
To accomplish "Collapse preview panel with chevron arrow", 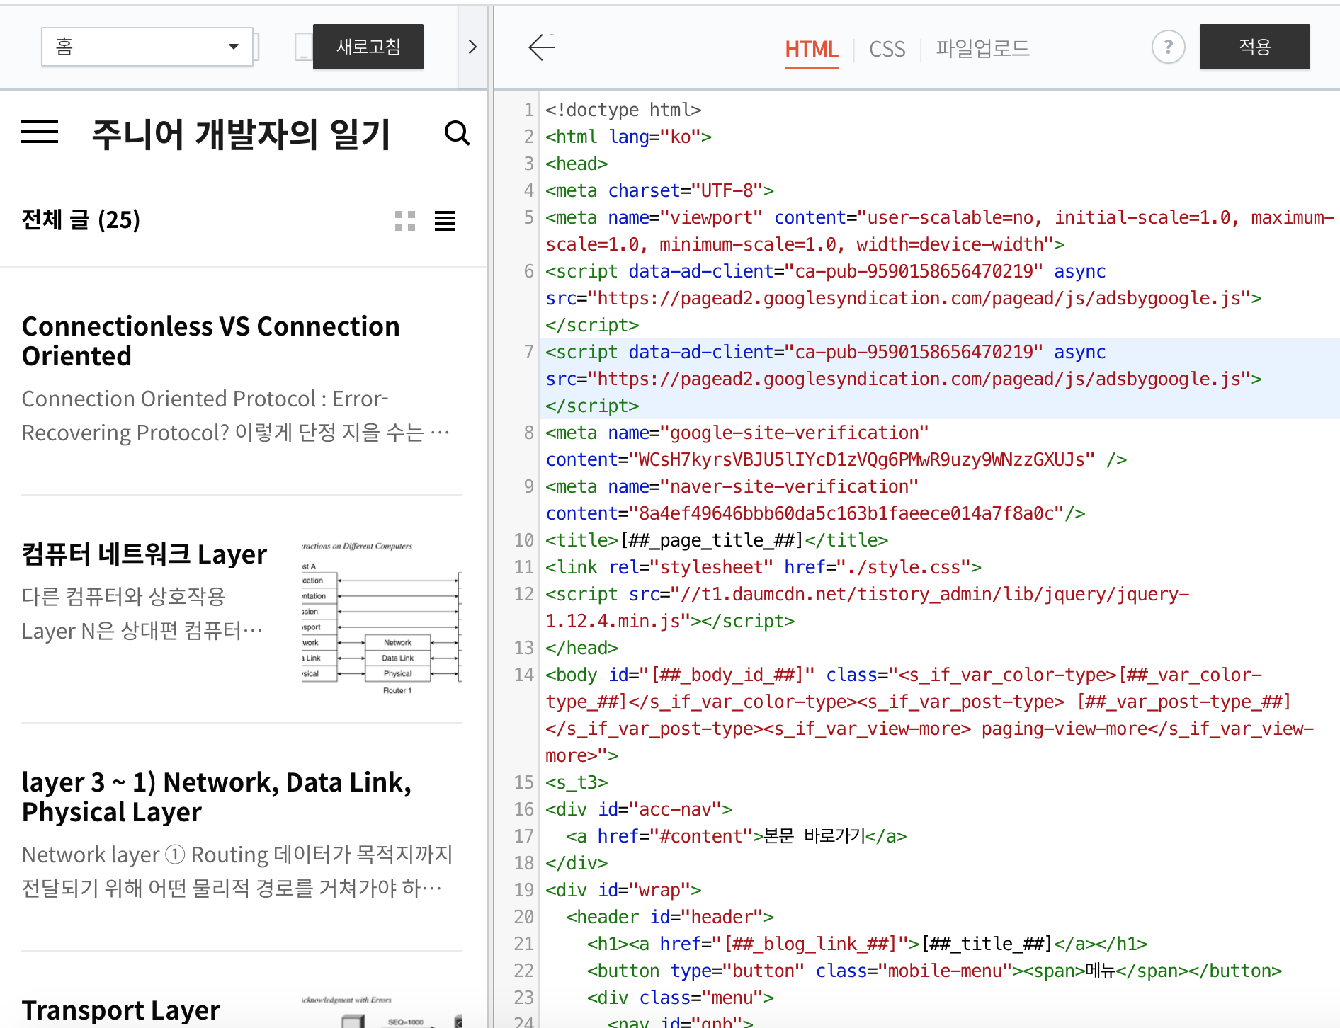I will click(x=472, y=47).
